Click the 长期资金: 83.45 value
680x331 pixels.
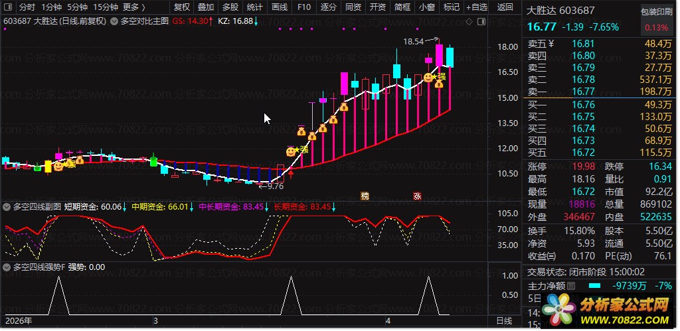click(304, 207)
